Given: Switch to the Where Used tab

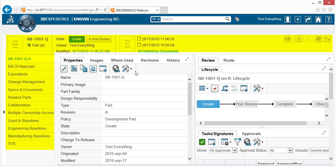Looking at the screenshot, I should coord(122,60).
